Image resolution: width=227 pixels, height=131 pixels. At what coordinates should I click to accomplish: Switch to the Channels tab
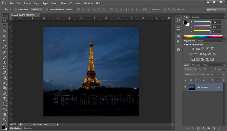[196, 65]
